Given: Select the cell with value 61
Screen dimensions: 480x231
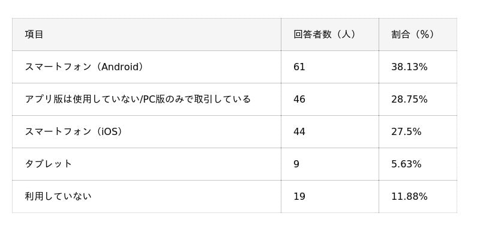Looking at the screenshot, I should tap(299, 67).
